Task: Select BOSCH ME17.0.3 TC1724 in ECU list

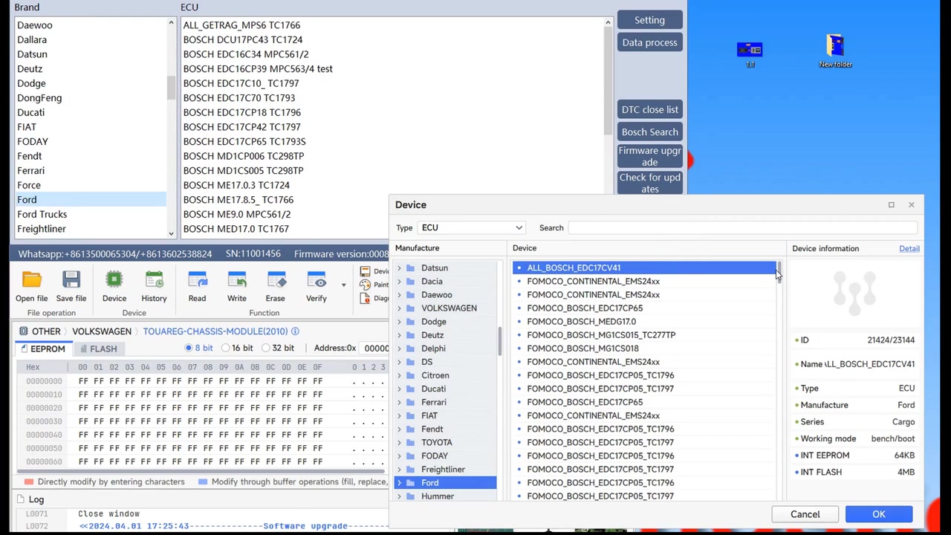Action: [x=392, y=185]
